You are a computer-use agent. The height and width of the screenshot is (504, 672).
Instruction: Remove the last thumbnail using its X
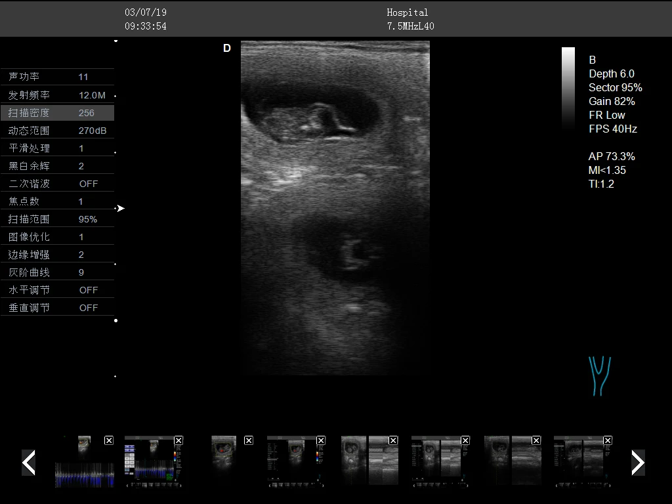[x=607, y=440]
